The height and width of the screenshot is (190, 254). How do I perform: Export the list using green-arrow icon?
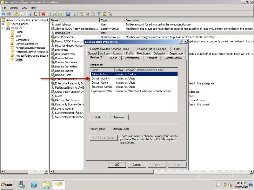61,14
